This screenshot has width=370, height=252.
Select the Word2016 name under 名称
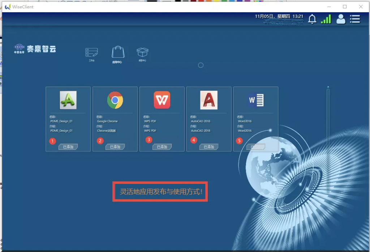245,121
